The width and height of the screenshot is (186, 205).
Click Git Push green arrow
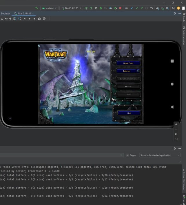tap(142, 8)
